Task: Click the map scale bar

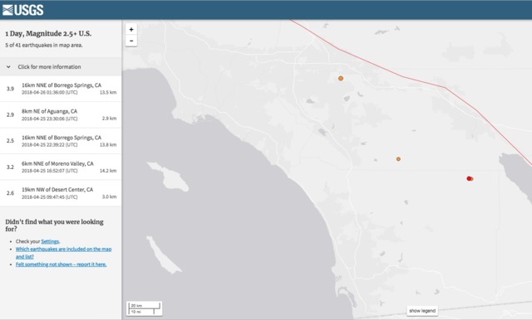Action: [x=144, y=308]
